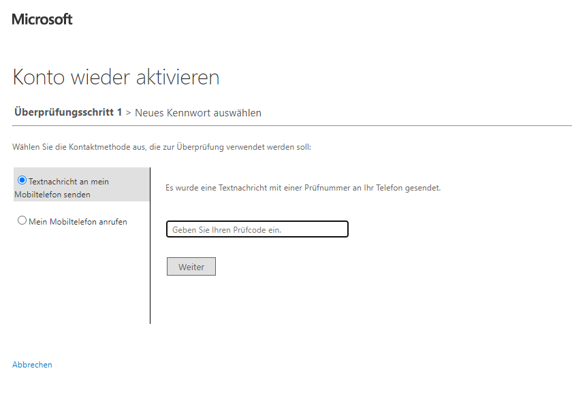The image size is (572, 409).
Task: Click the 'Konto wieder aktivieren' heading
Action: coord(116,77)
